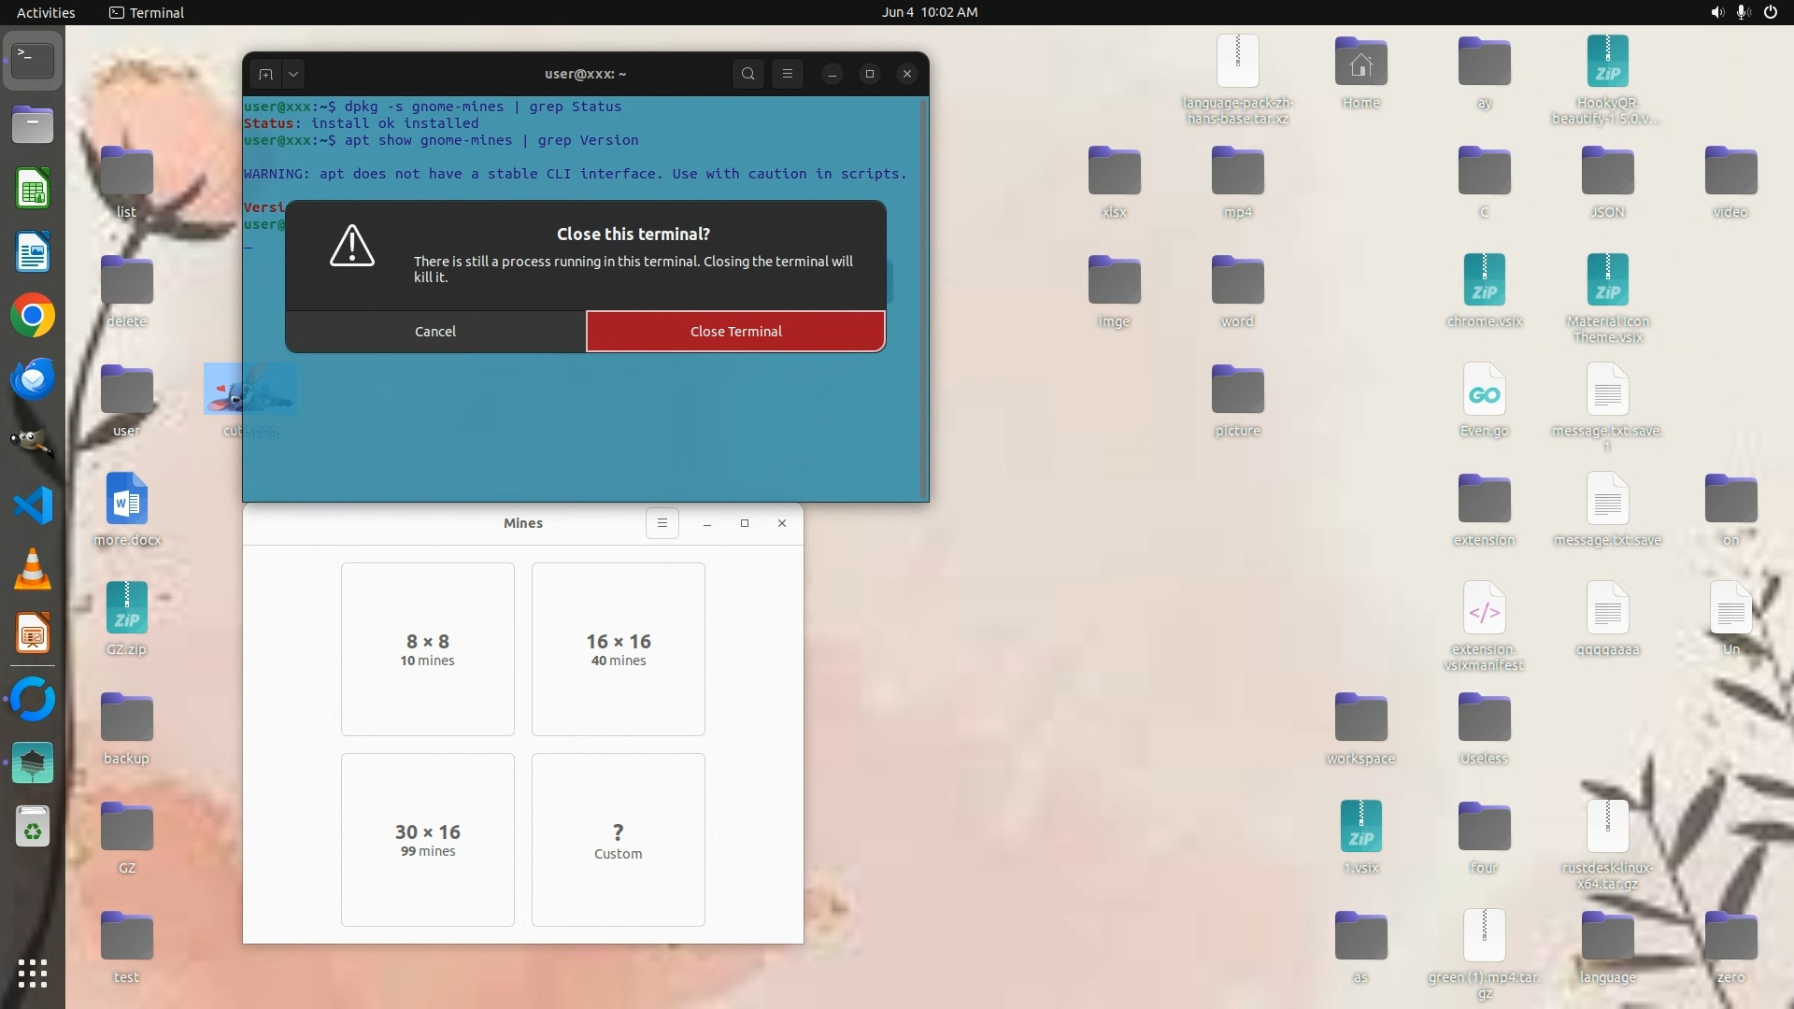Image resolution: width=1794 pixels, height=1009 pixels.
Task: Pick the Custom board size option
Action: (619, 840)
